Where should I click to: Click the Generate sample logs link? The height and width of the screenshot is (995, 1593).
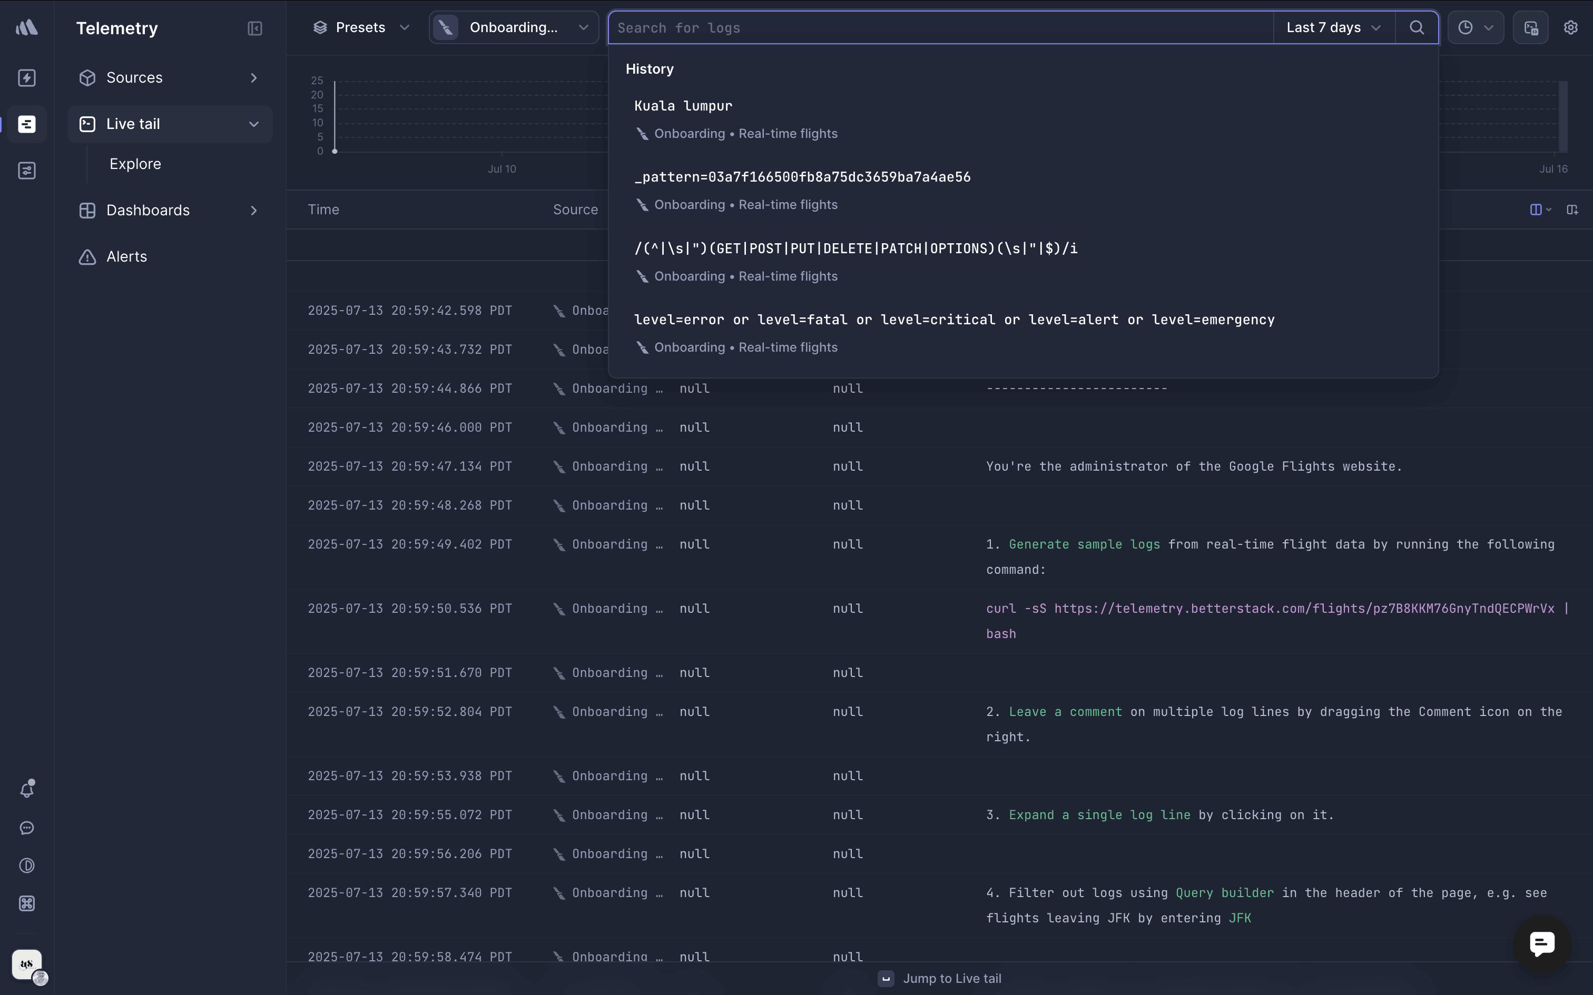1084,544
